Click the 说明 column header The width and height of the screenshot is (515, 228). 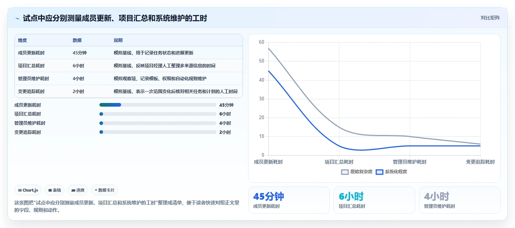tap(118, 40)
